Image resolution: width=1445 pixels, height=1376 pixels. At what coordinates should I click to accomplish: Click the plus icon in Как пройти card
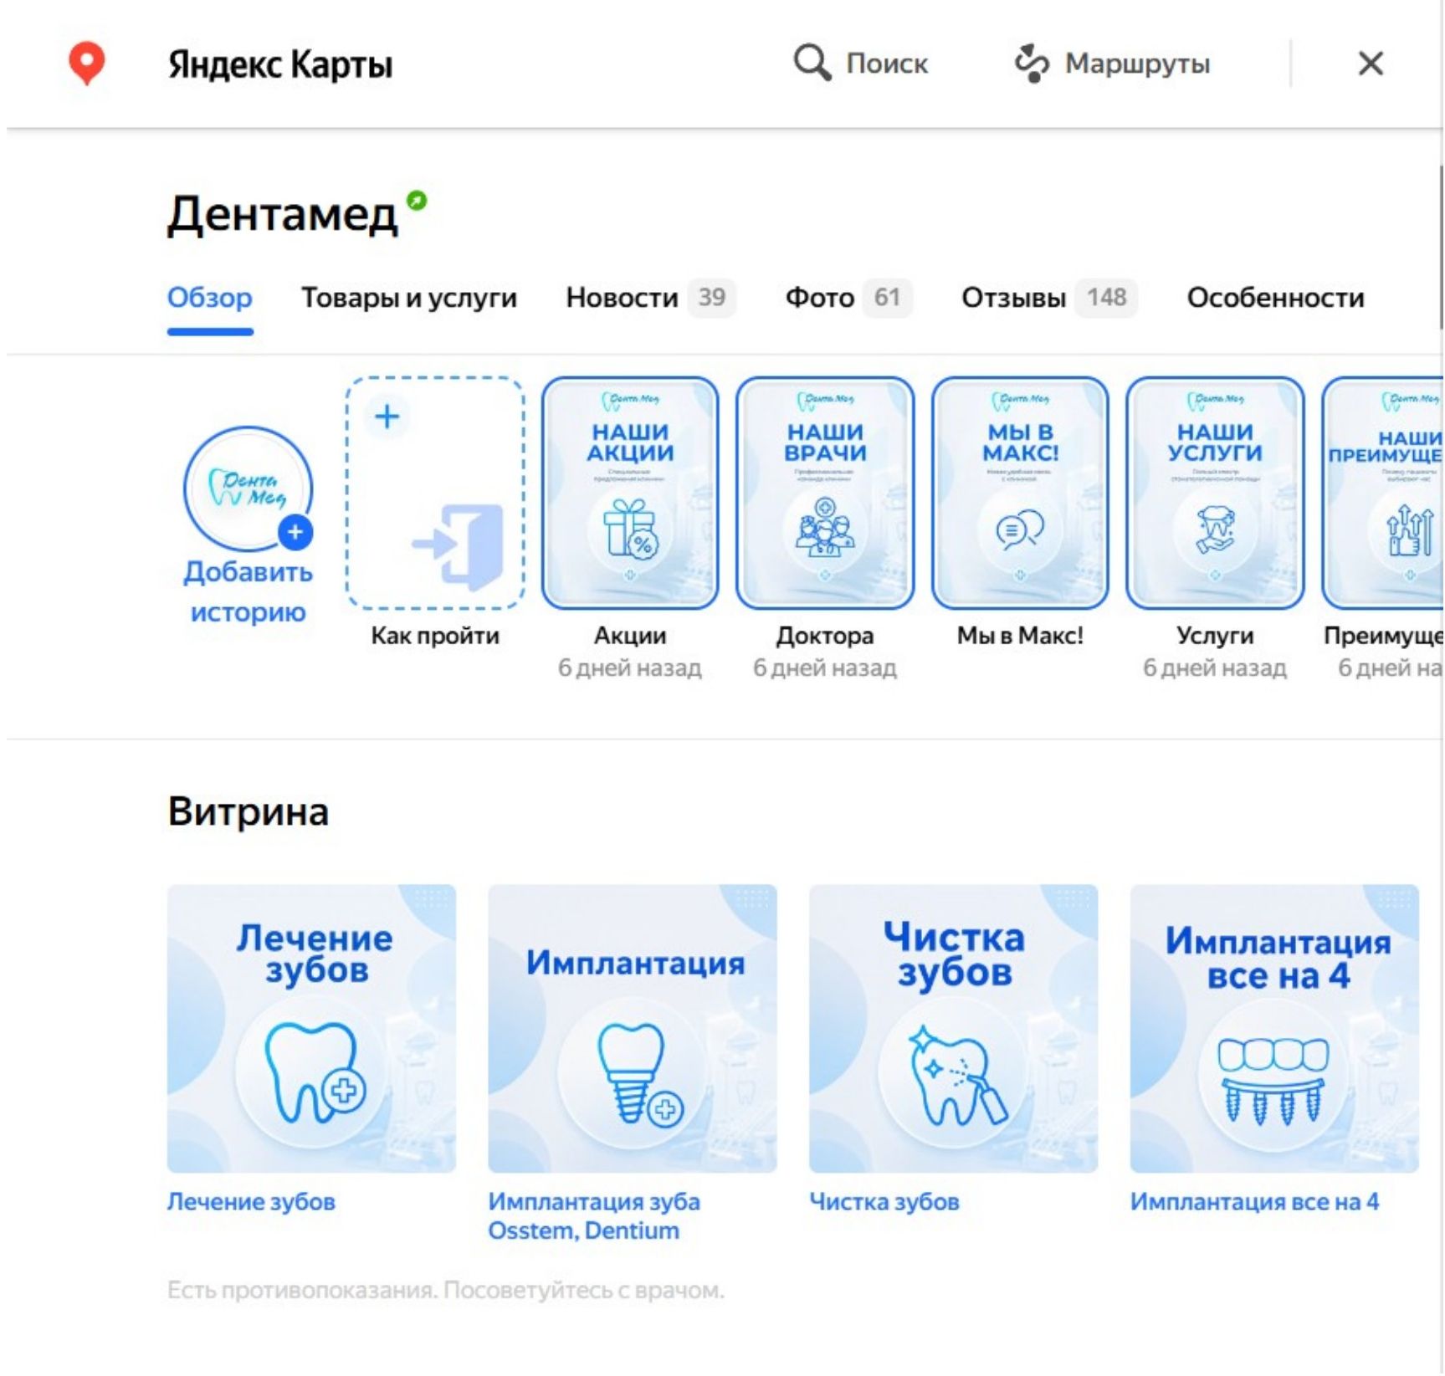(x=387, y=417)
